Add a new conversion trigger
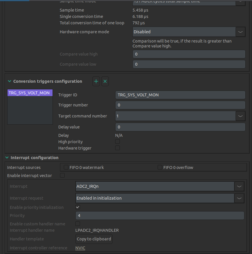This screenshot has height=254, width=252. (96, 82)
